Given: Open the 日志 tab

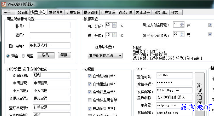Looking at the screenshot, I should [176, 12].
